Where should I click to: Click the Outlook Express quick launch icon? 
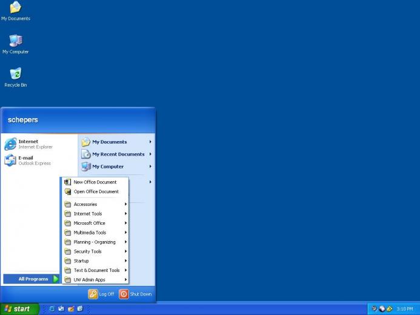[x=61, y=308]
